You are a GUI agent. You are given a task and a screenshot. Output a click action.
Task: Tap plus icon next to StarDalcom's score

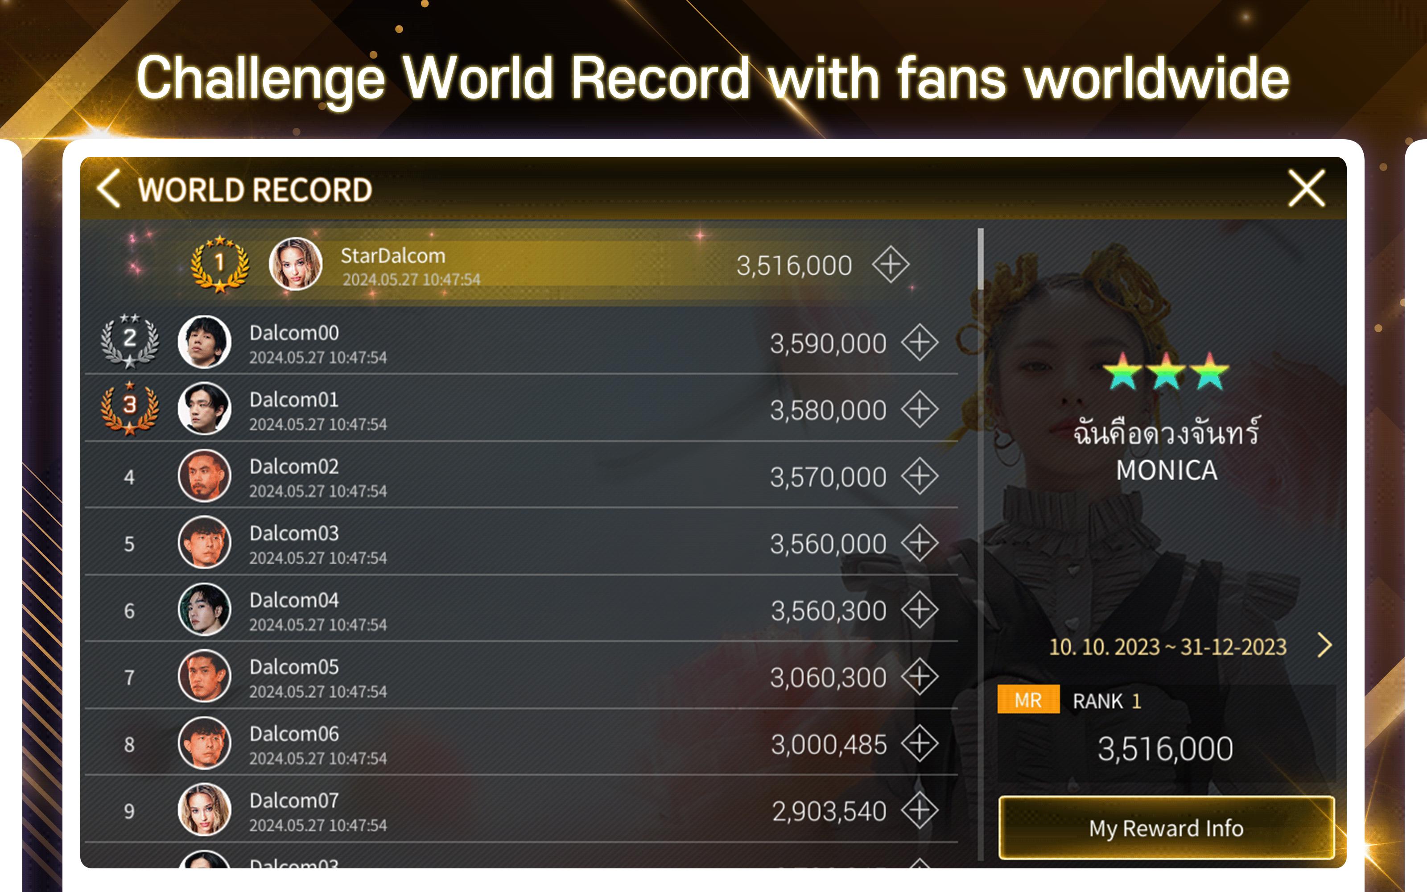coord(891,264)
